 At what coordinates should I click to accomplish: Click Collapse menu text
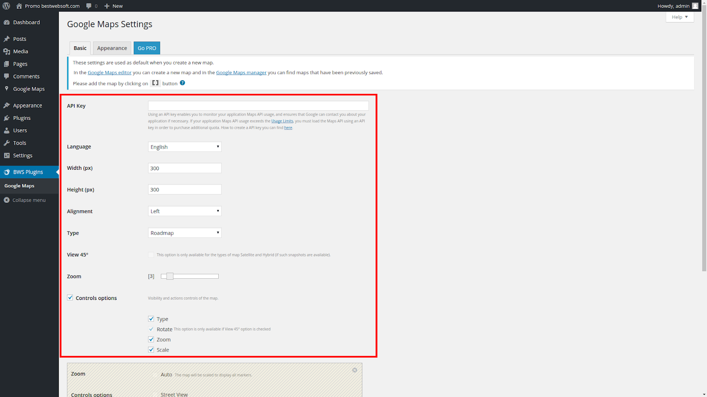[x=29, y=200]
